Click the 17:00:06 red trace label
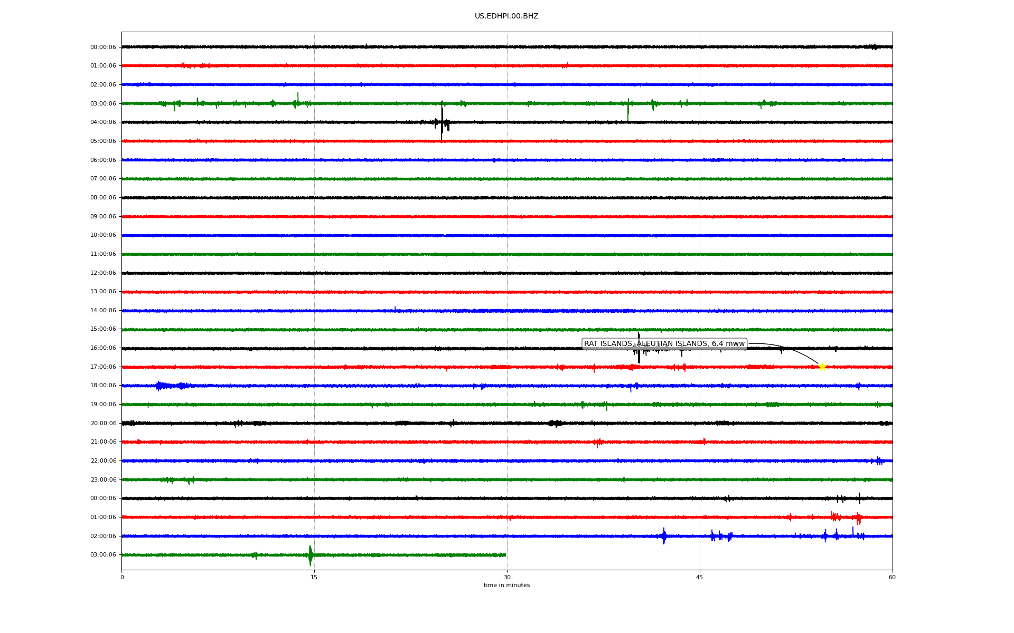 pyautogui.click(x=103, y=367)
